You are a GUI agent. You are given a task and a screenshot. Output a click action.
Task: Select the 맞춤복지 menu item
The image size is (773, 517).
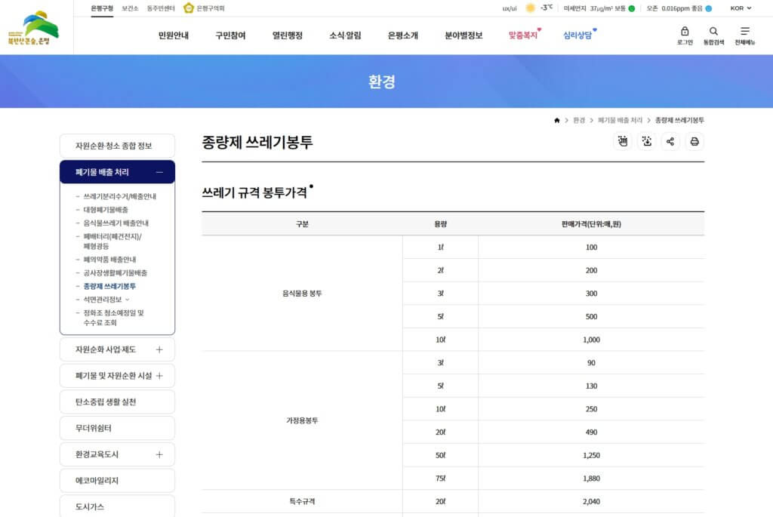click(x=523, y=35)
